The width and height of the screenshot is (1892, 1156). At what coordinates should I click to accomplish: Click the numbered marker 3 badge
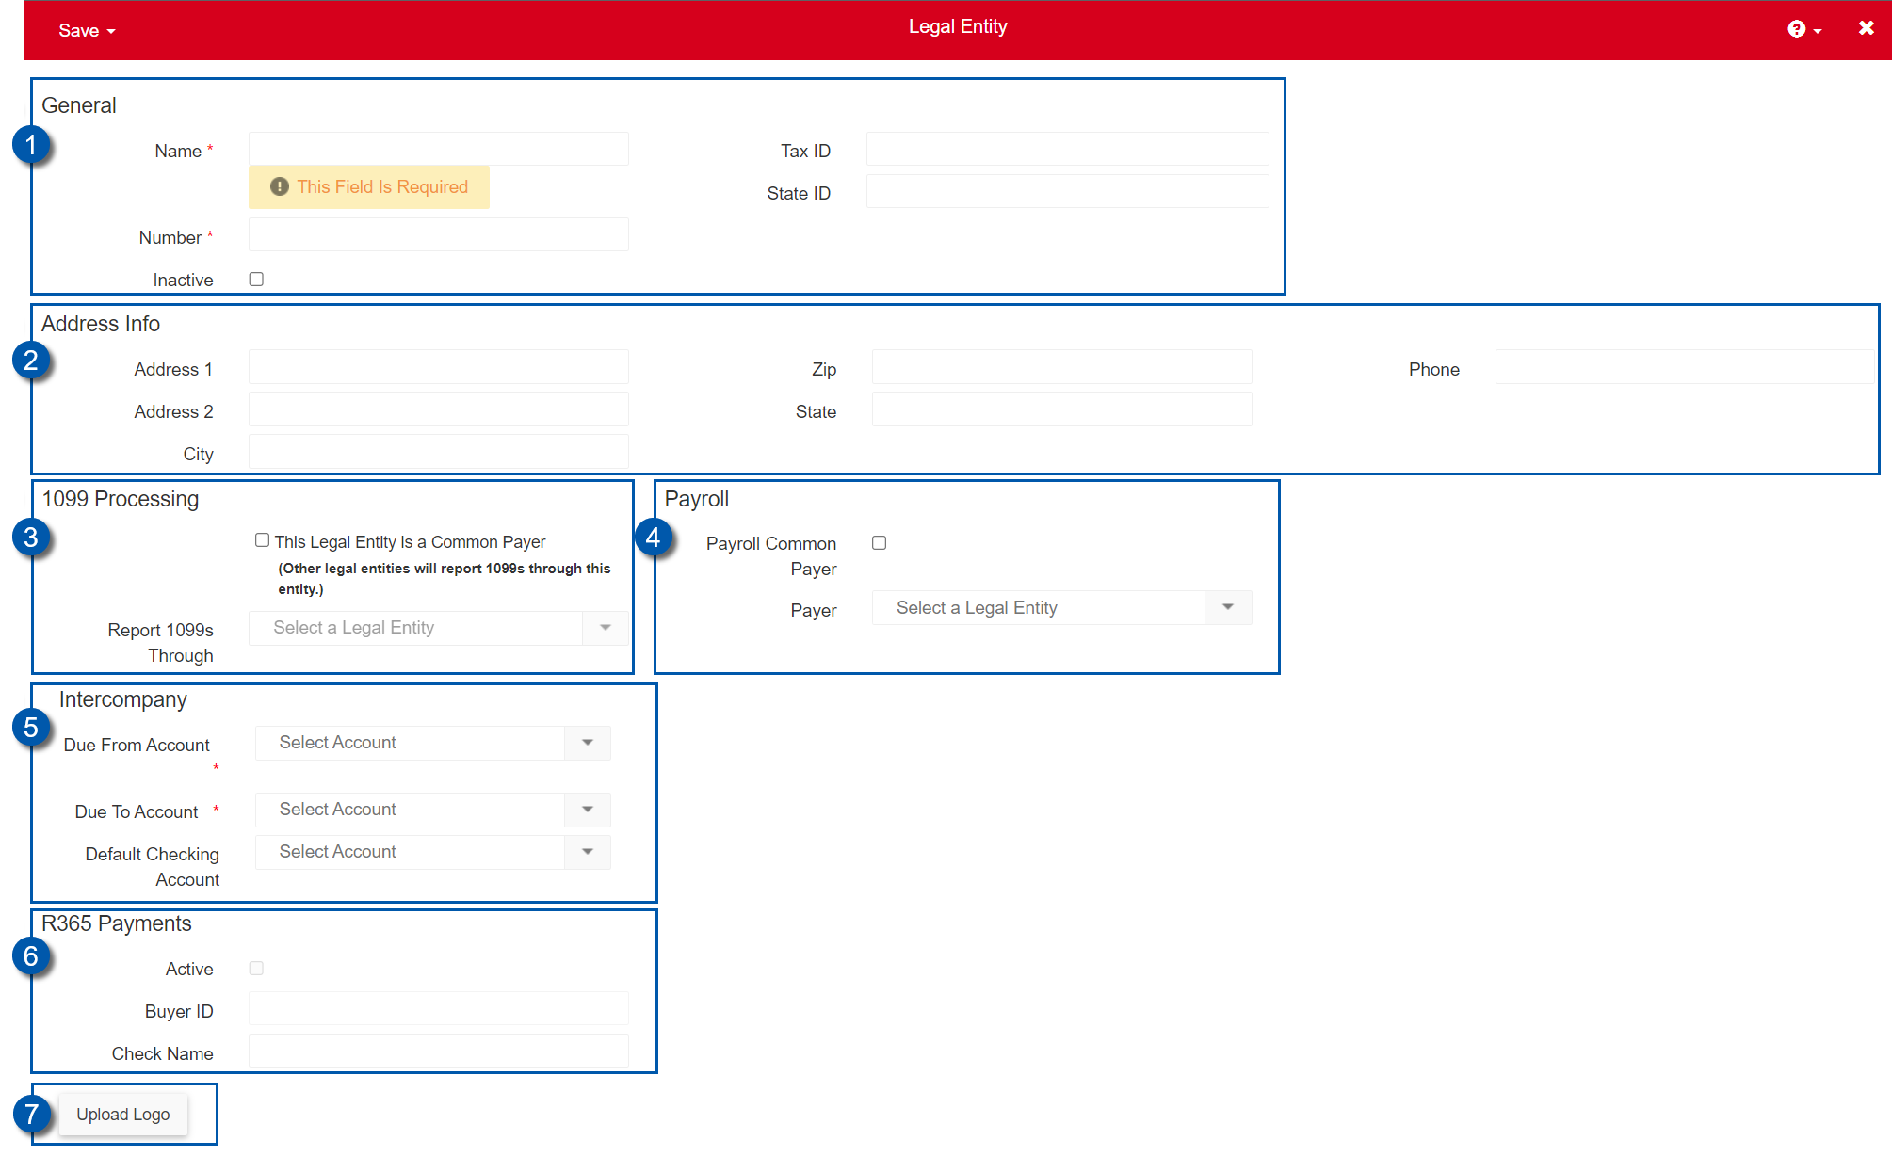click(x=31, y=538)
